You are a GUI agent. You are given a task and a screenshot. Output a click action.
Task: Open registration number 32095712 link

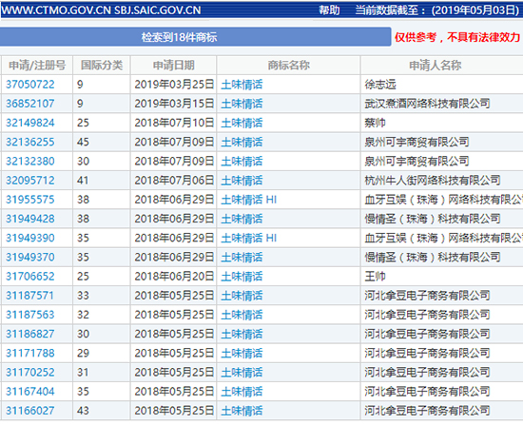pyautogui.click(x=30, y=181)
